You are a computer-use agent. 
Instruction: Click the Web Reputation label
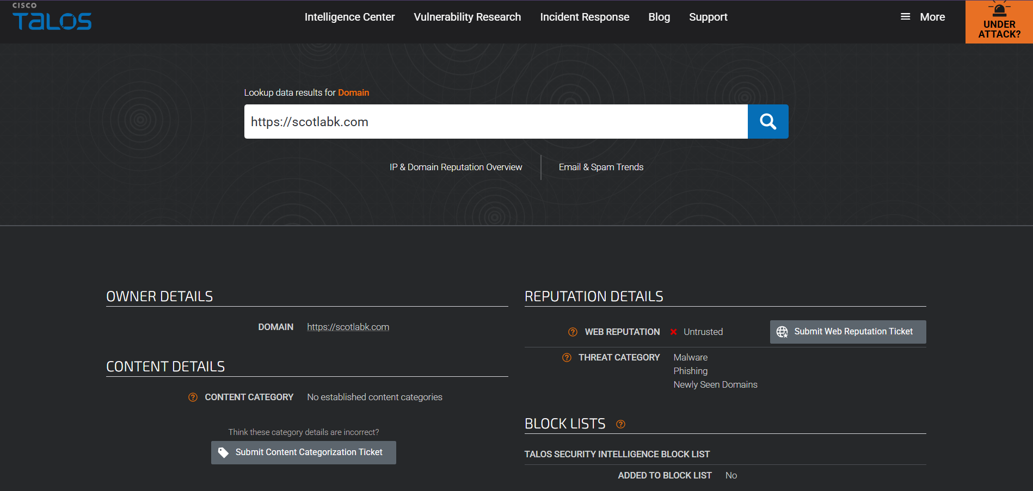coord(622,332)
